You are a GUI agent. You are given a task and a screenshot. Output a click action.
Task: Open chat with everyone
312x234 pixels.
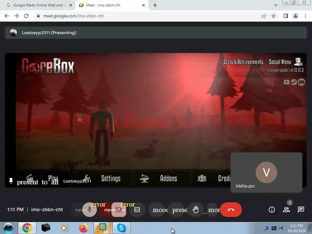pos(301,210)
